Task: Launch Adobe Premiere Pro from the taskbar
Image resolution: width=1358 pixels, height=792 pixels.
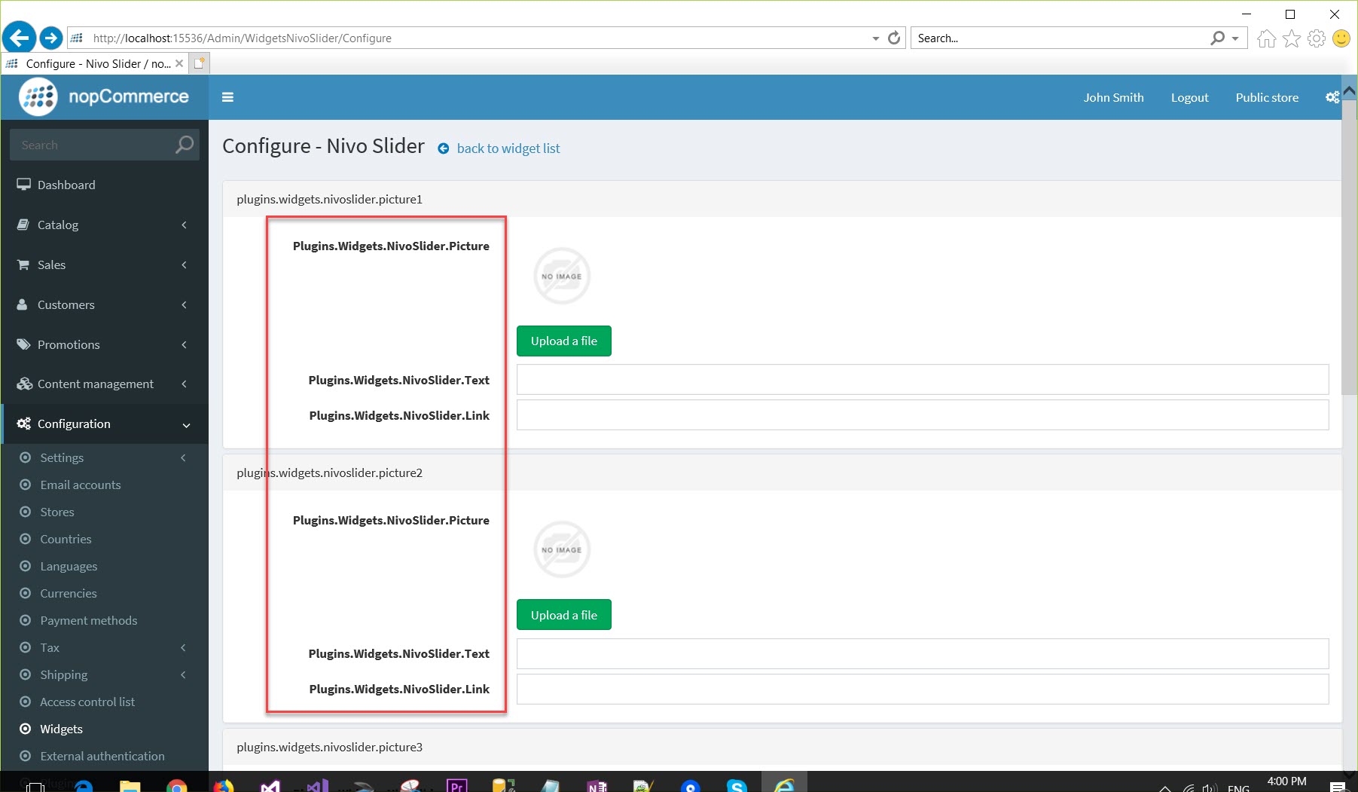Action: (x=457, y=785)
